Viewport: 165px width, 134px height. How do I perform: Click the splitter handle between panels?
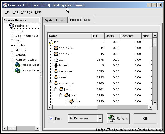tap(41, 74)
